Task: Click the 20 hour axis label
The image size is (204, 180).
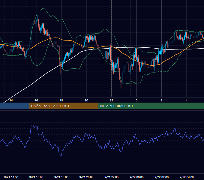Action: tap(86, 100)
